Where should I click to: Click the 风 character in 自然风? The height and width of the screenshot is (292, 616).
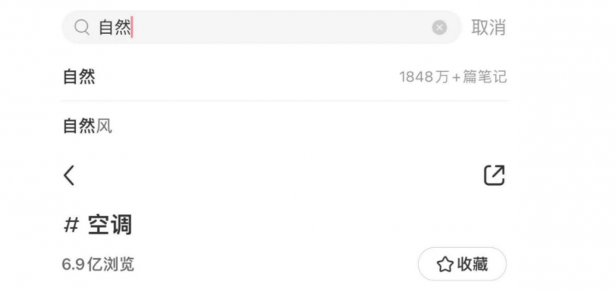click(x=104, y=126)
